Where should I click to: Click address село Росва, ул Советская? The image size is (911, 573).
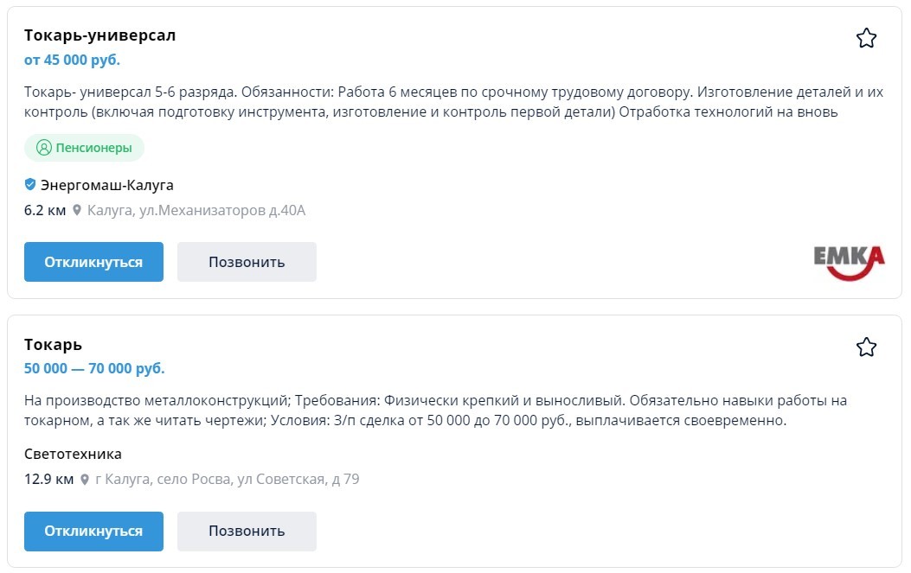click(x=227, y=479)
